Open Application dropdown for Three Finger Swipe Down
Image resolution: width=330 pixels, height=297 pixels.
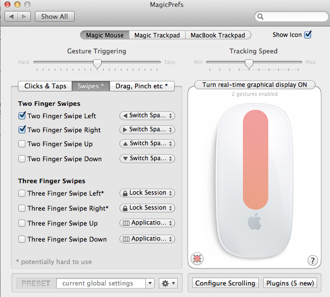pos(147,239)
